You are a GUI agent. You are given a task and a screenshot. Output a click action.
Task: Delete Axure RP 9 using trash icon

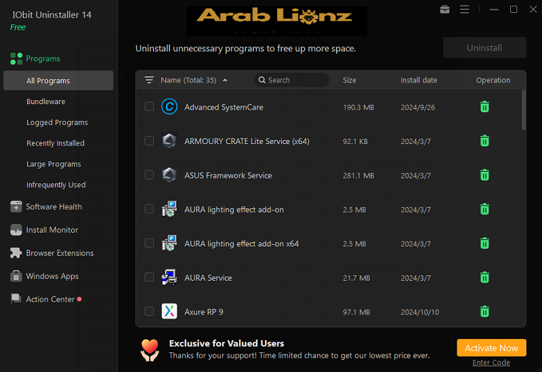pos(484,311)
